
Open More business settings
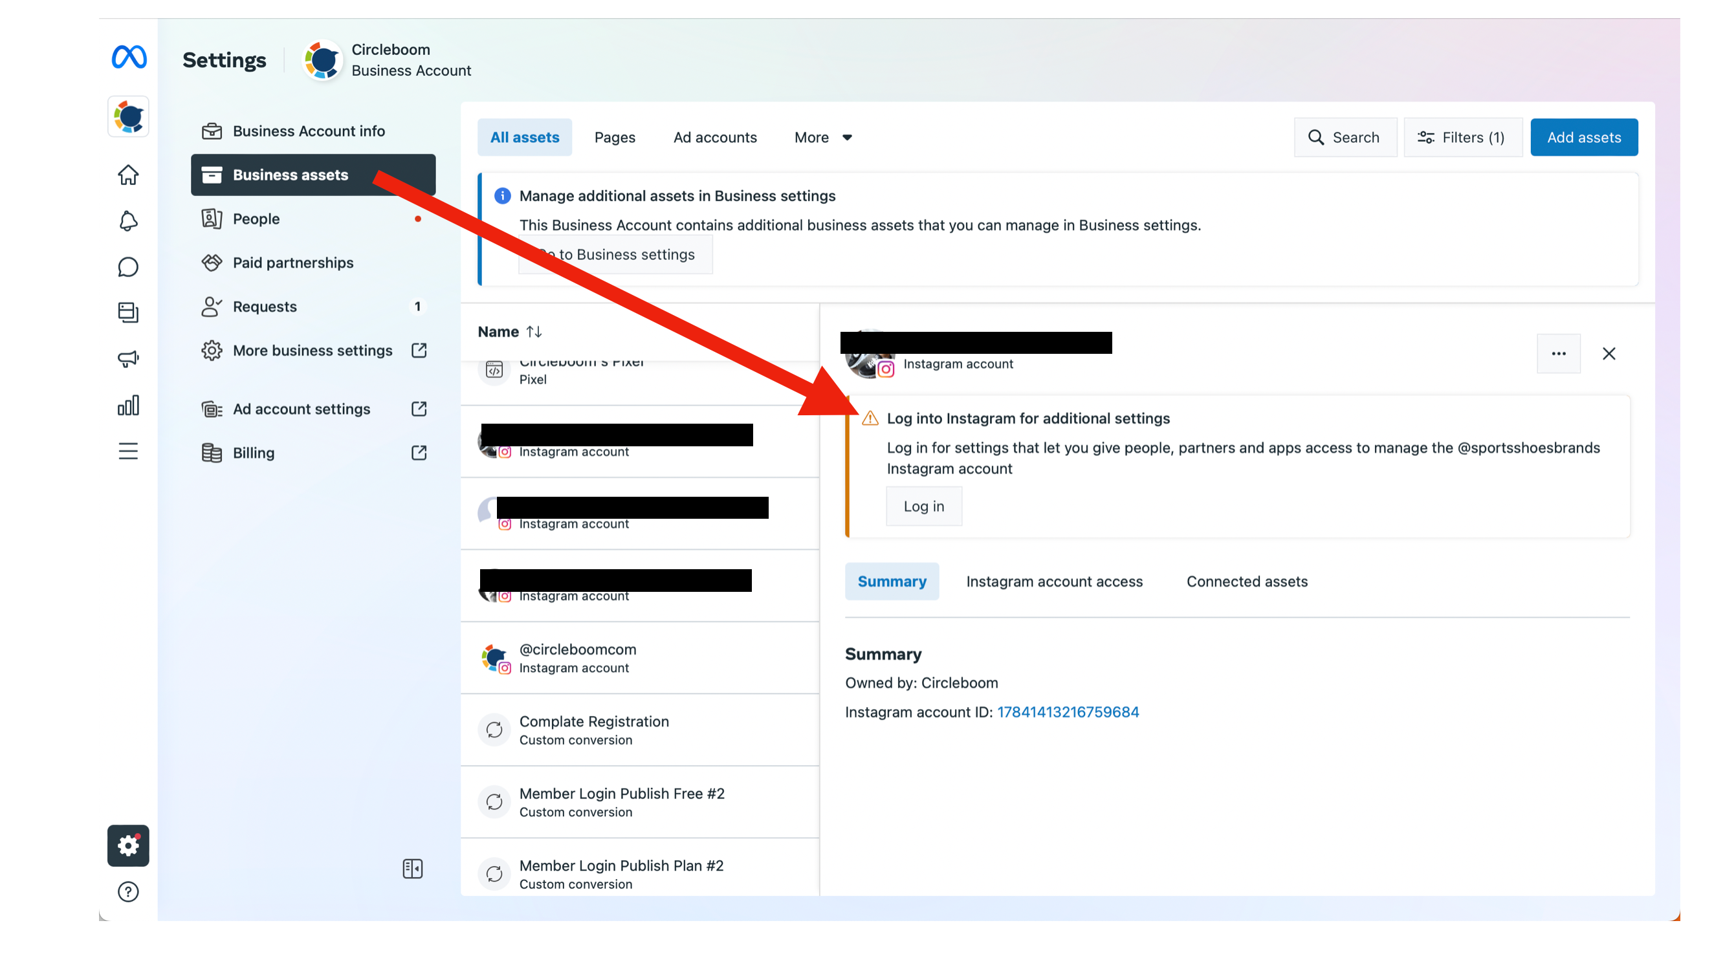[x=313, y=351]
